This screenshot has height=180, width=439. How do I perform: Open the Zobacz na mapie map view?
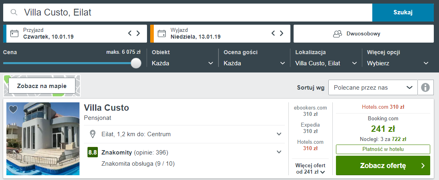click(x=42, y=86)
